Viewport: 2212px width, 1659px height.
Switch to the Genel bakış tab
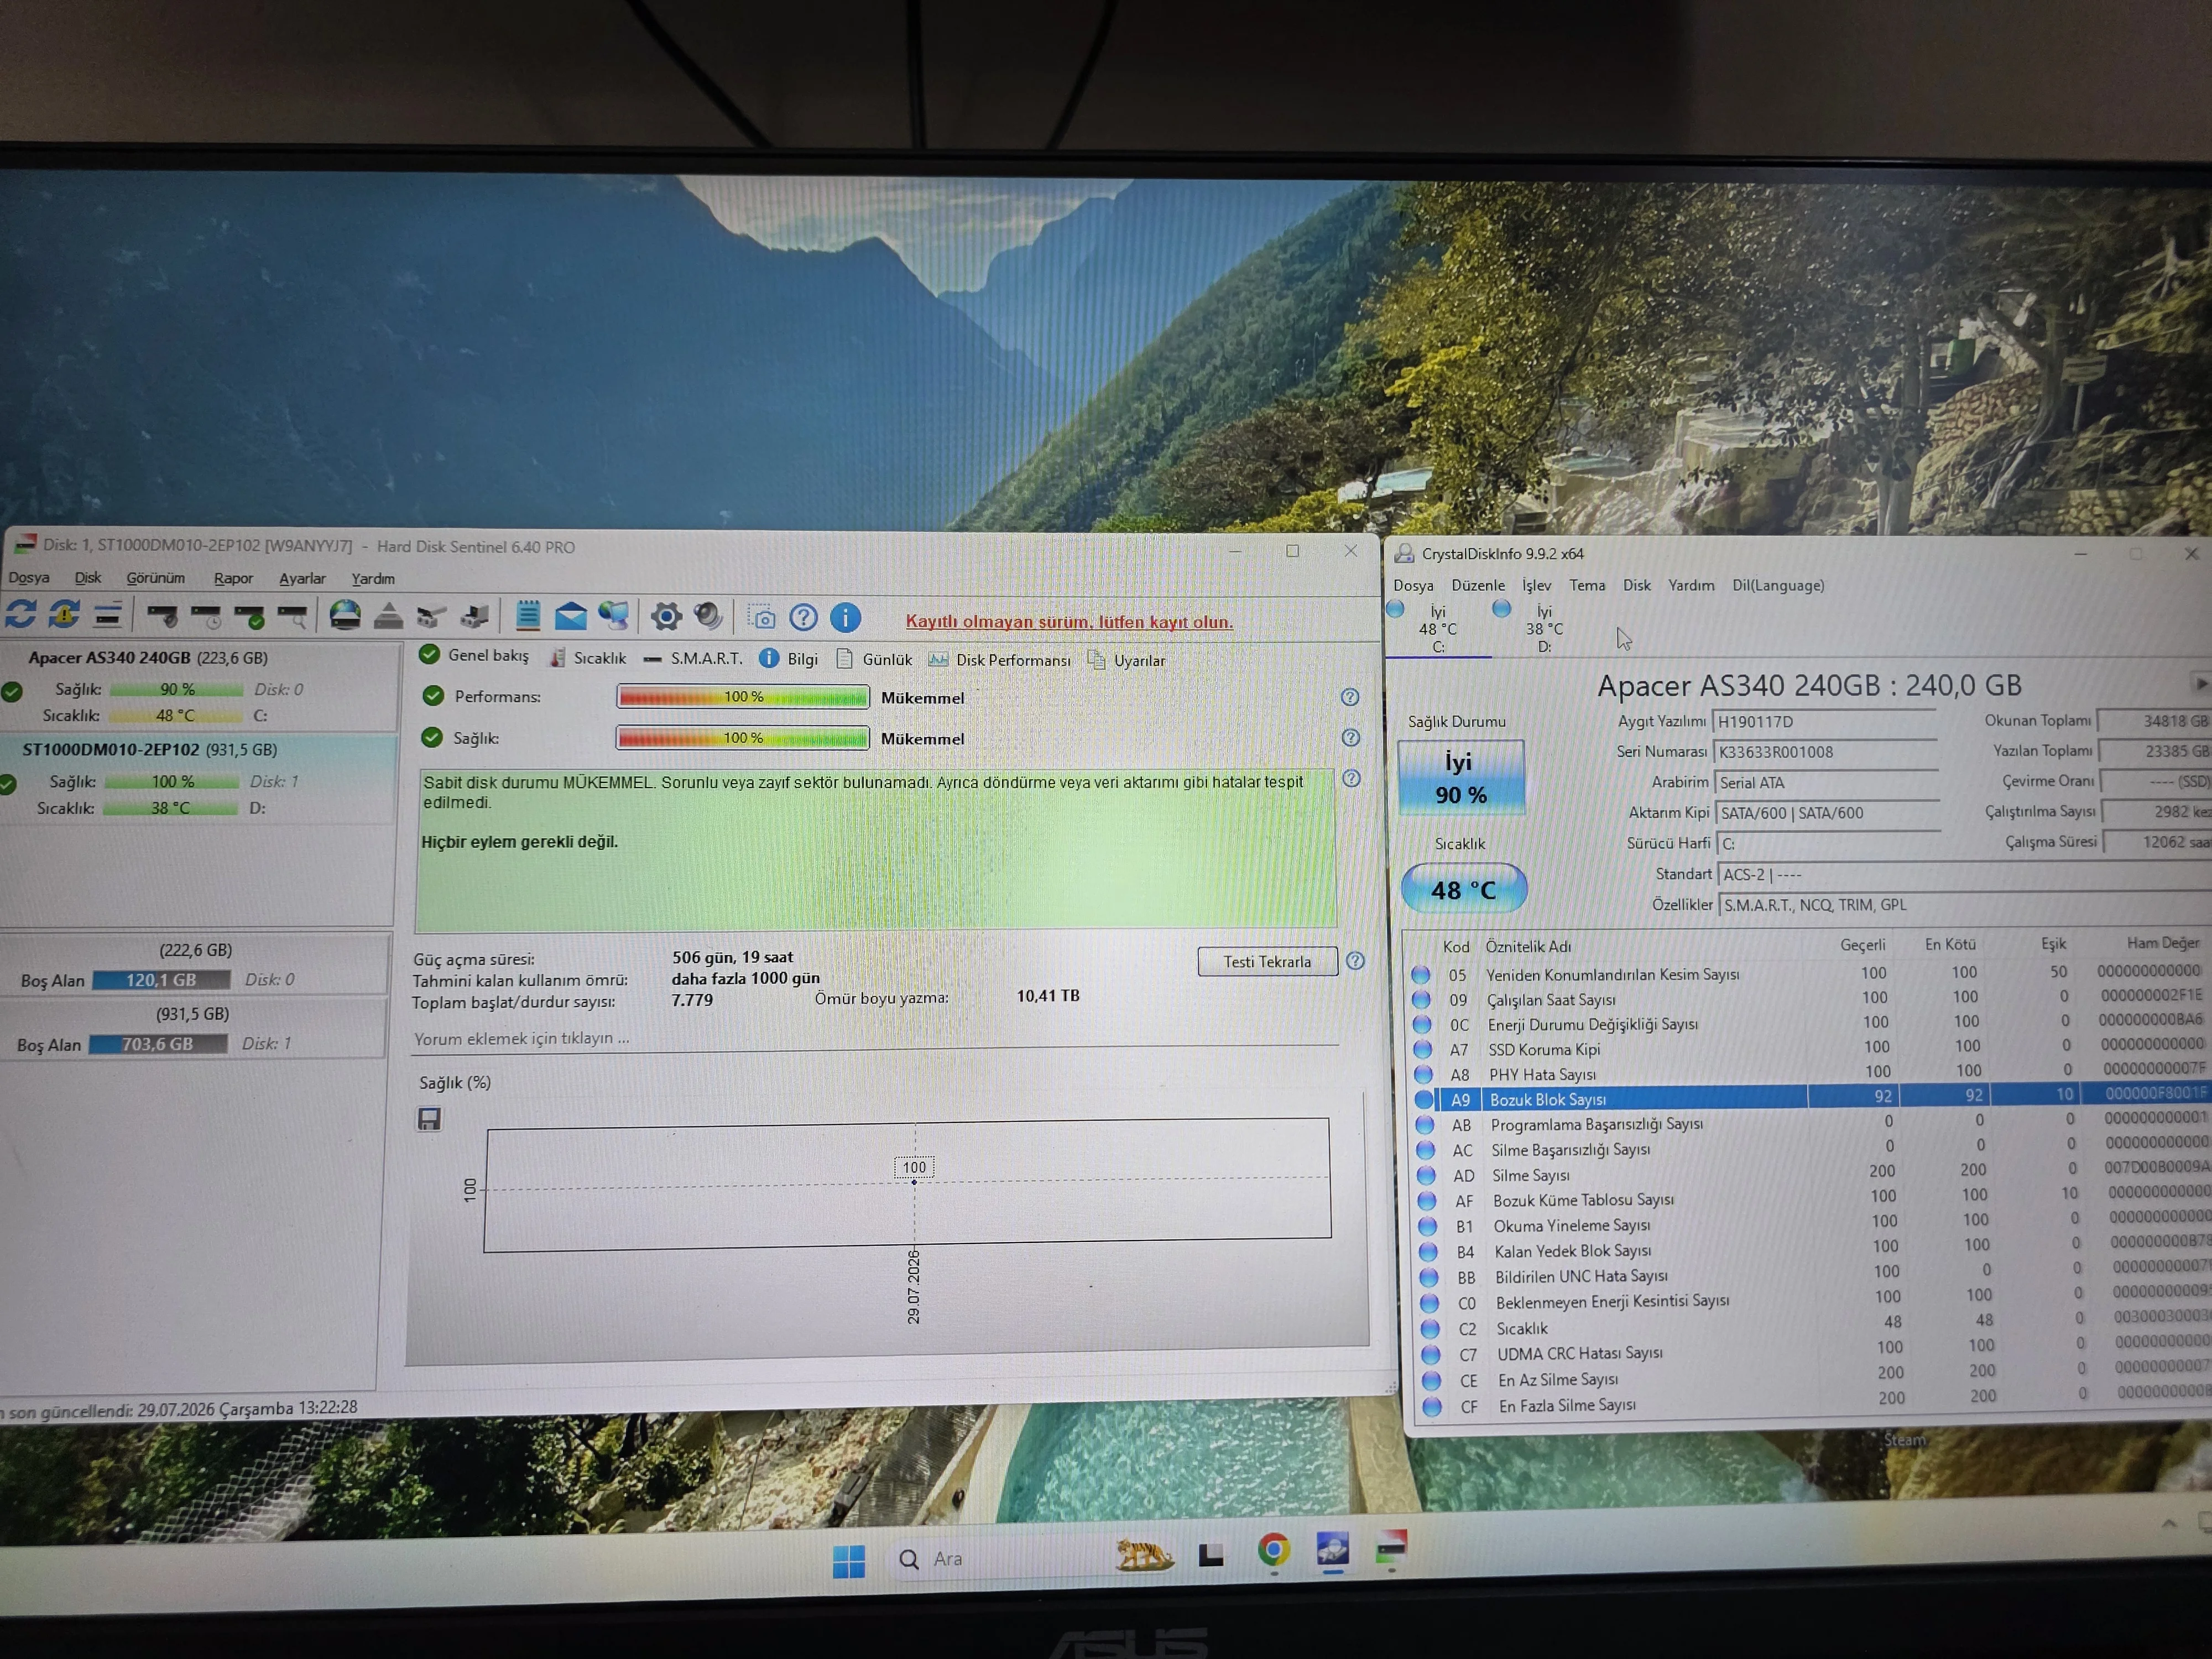pos(475,655)
